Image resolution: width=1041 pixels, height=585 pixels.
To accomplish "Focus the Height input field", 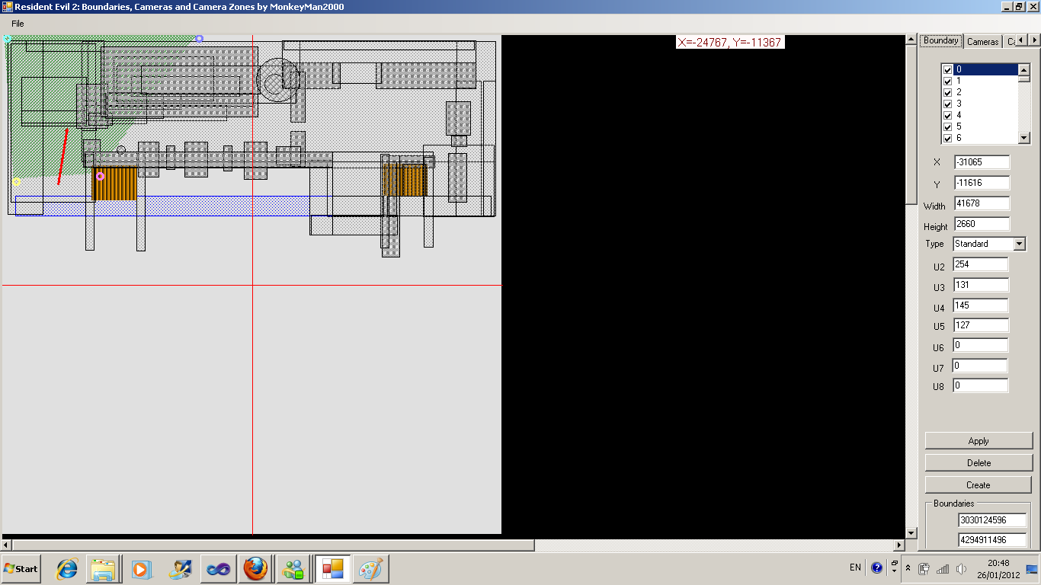I will click(x=982, y=224).
